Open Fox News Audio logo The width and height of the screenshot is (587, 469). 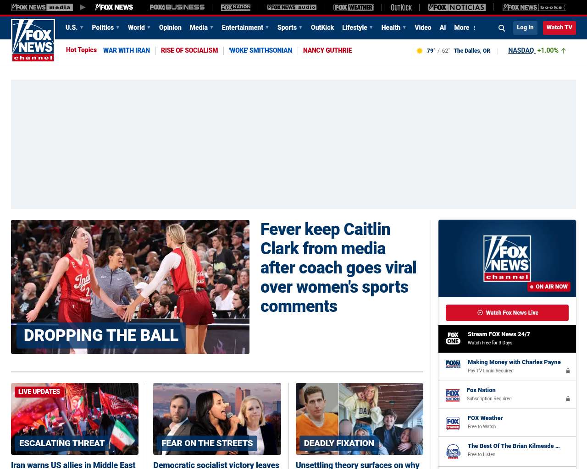click(292, 7)
